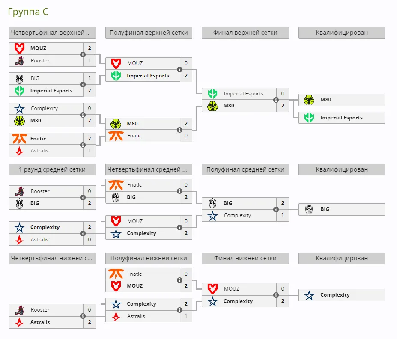Select MOUZ name in upper semifinal
The image size is (397, 339).
tap(135, 63)
